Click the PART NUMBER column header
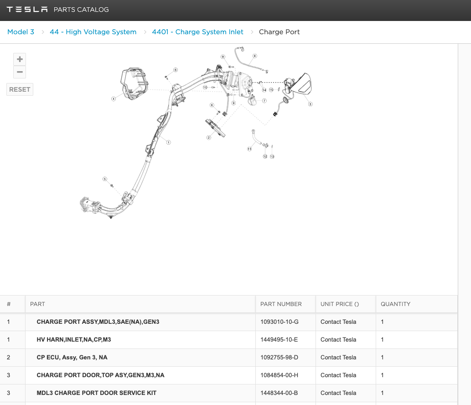This screenshot has width=471, height=405. point(281,304)
